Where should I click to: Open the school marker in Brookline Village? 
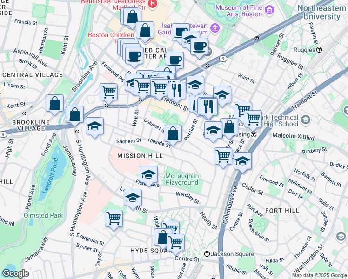coord(94,126)
